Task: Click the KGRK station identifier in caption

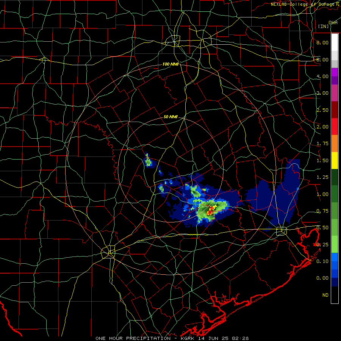Action: click(188, 338)
